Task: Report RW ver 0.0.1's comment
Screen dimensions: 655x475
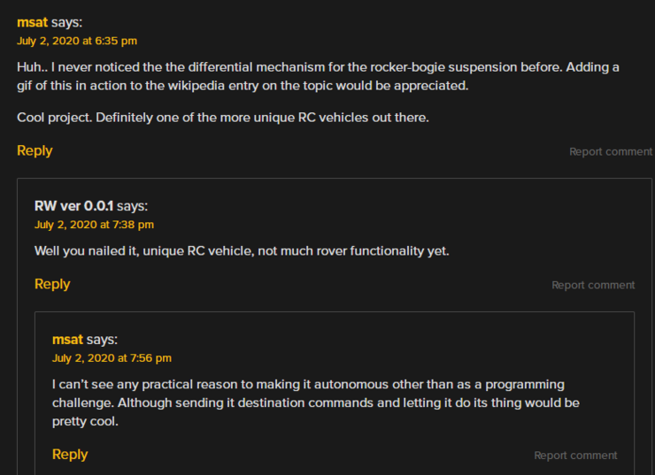Action: pos(593,285)
